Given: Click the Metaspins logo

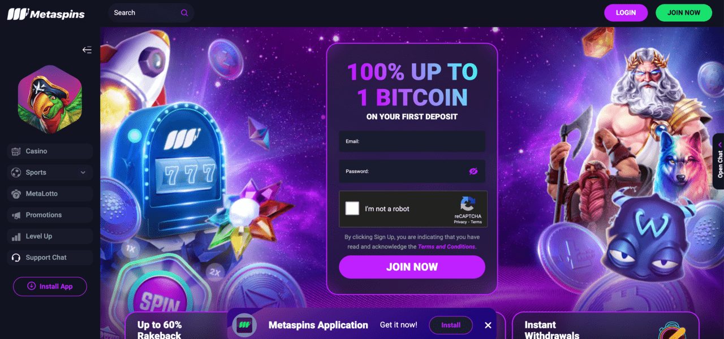Looking at the screenshot, I should 46,14.
